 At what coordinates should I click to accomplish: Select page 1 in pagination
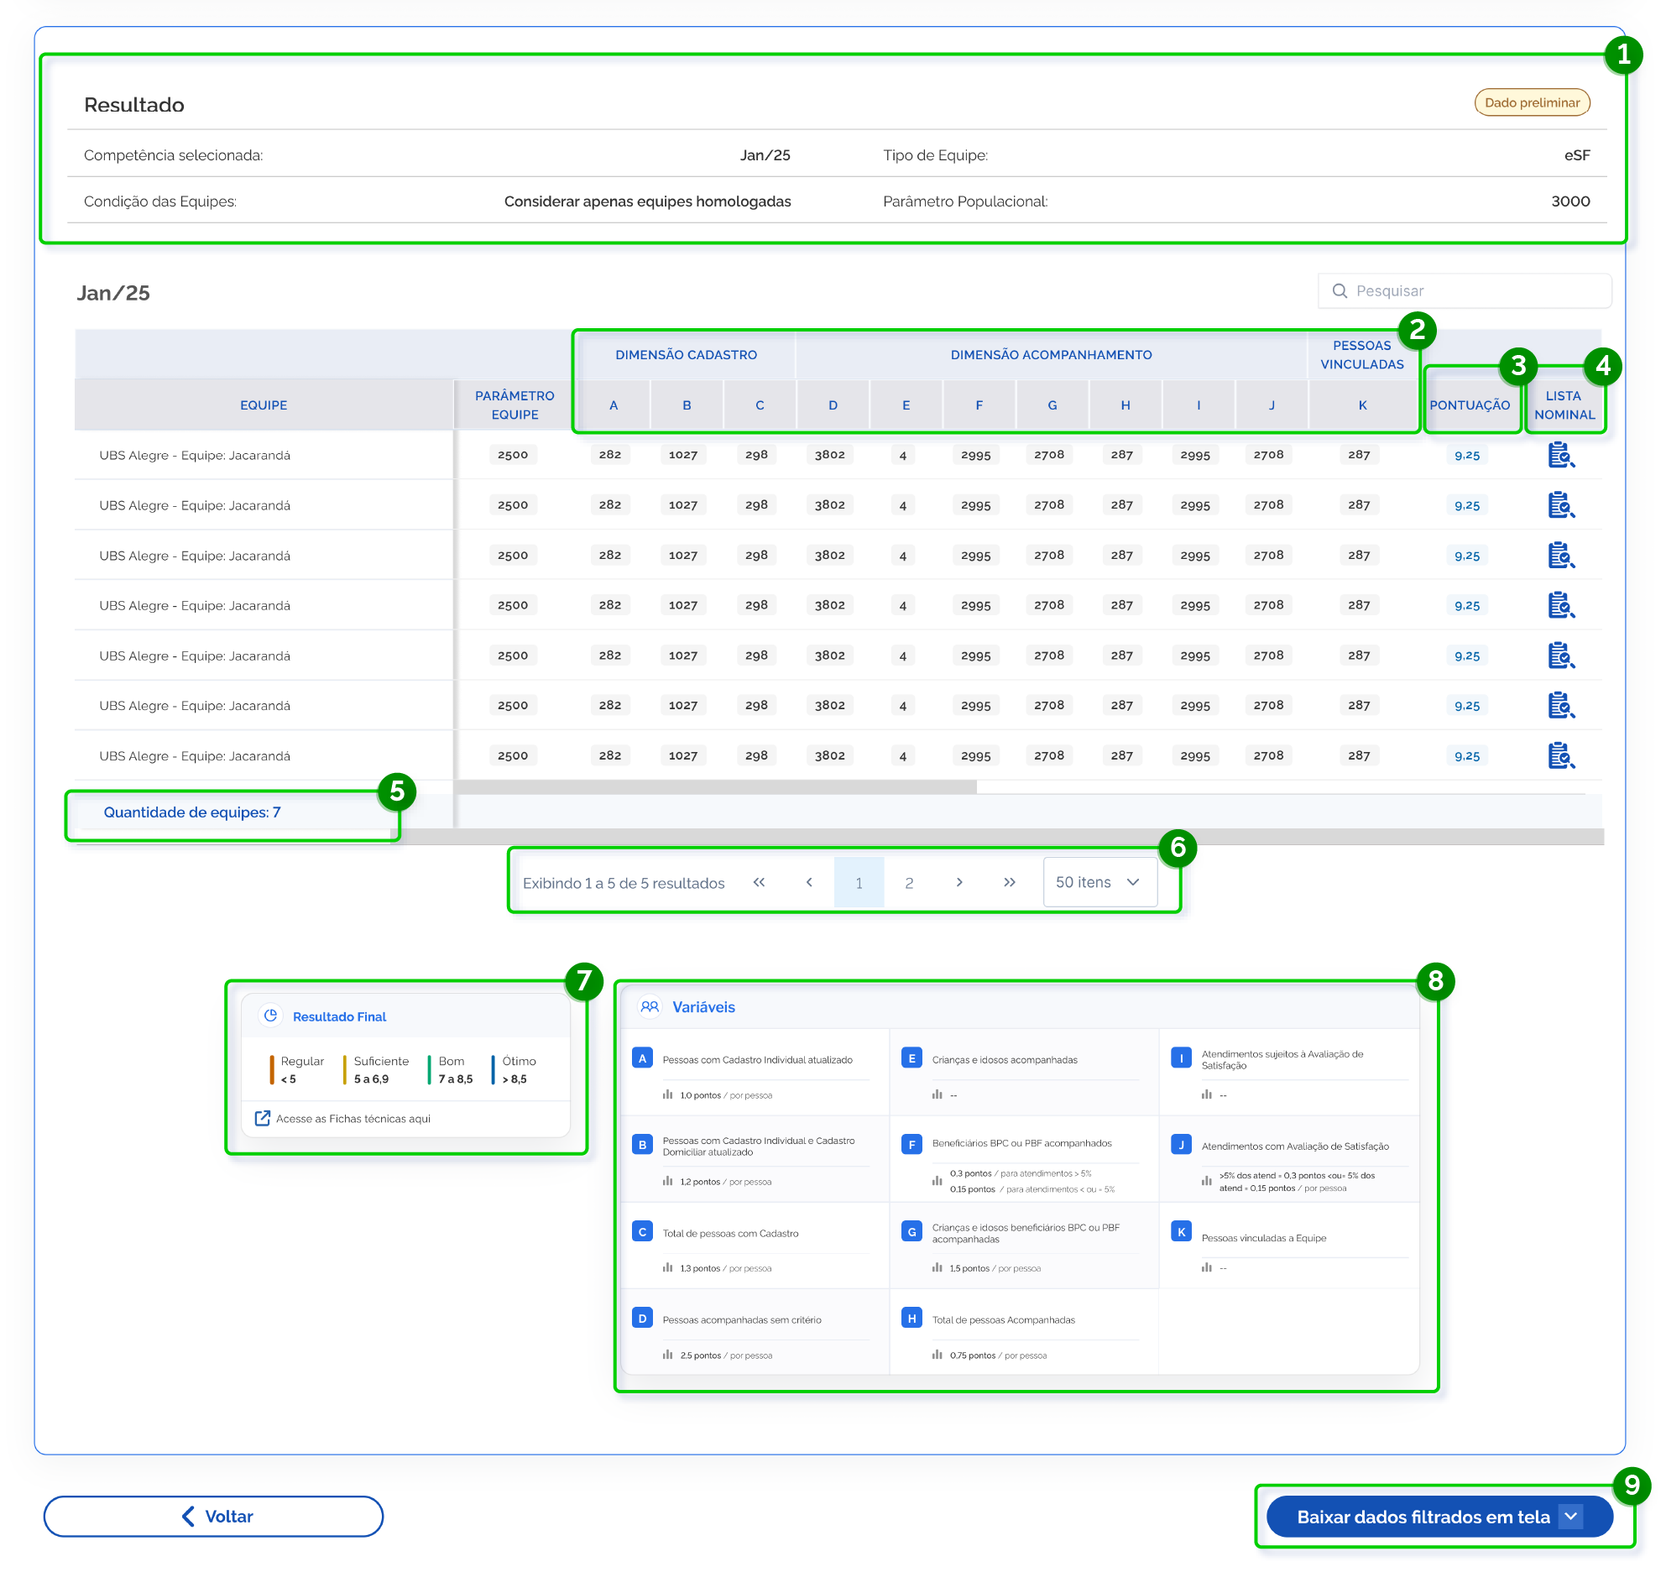coord(859,883)
